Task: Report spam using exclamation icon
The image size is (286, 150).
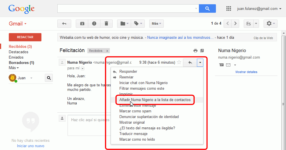Action: click(x=94, y=23)
